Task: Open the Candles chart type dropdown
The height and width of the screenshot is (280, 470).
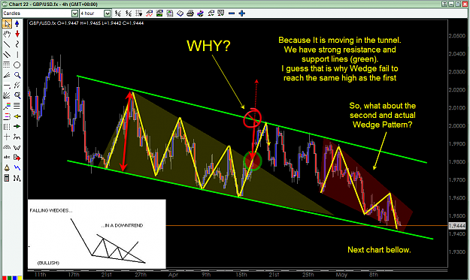Action: (74, 14)
